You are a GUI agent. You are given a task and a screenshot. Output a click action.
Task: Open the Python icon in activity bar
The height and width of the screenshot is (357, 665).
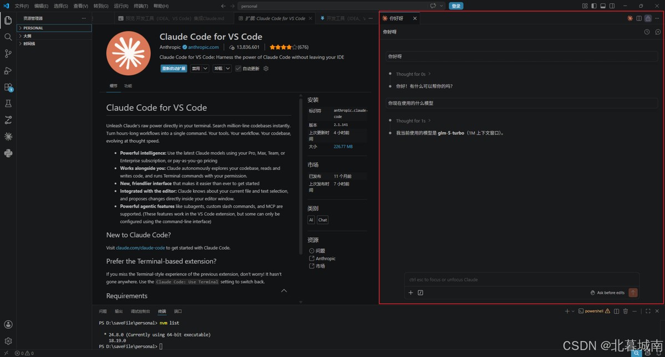pyautogui.click(x=8, y=153)
